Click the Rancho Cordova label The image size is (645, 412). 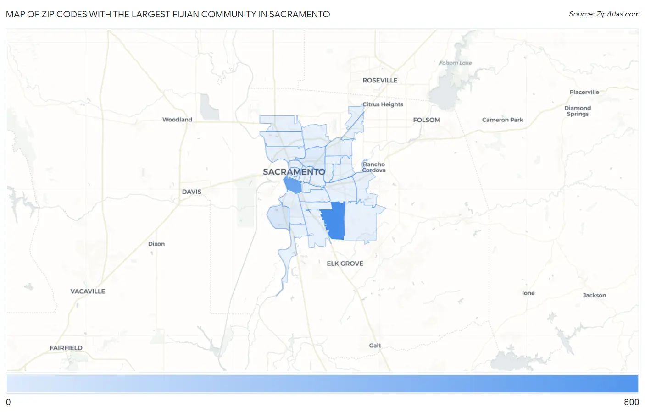374,167
